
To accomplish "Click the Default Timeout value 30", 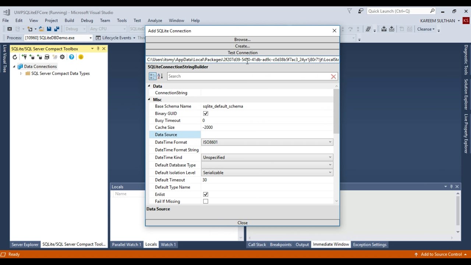I will (x=205, y=180).
